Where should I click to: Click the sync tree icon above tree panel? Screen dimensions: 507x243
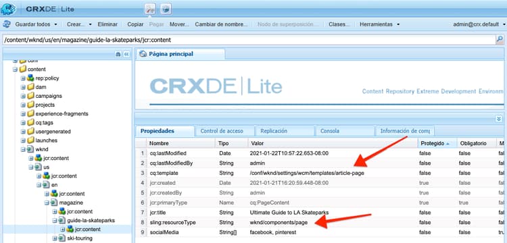(118, 54)
